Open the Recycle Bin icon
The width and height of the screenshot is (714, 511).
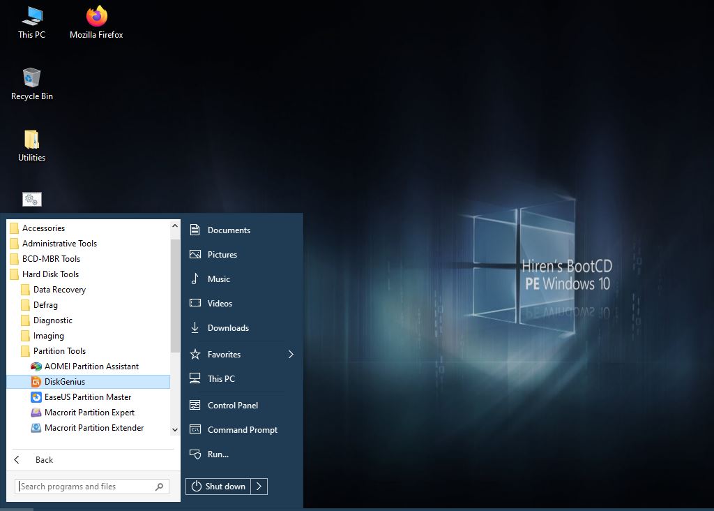[x=31, y=79]
